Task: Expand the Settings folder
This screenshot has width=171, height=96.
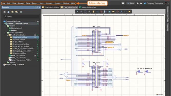Action: 6,62
